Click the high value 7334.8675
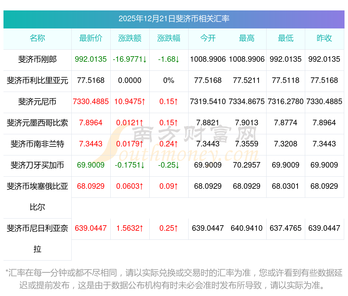The image size is (348, 296). click(x=247, y=102)
